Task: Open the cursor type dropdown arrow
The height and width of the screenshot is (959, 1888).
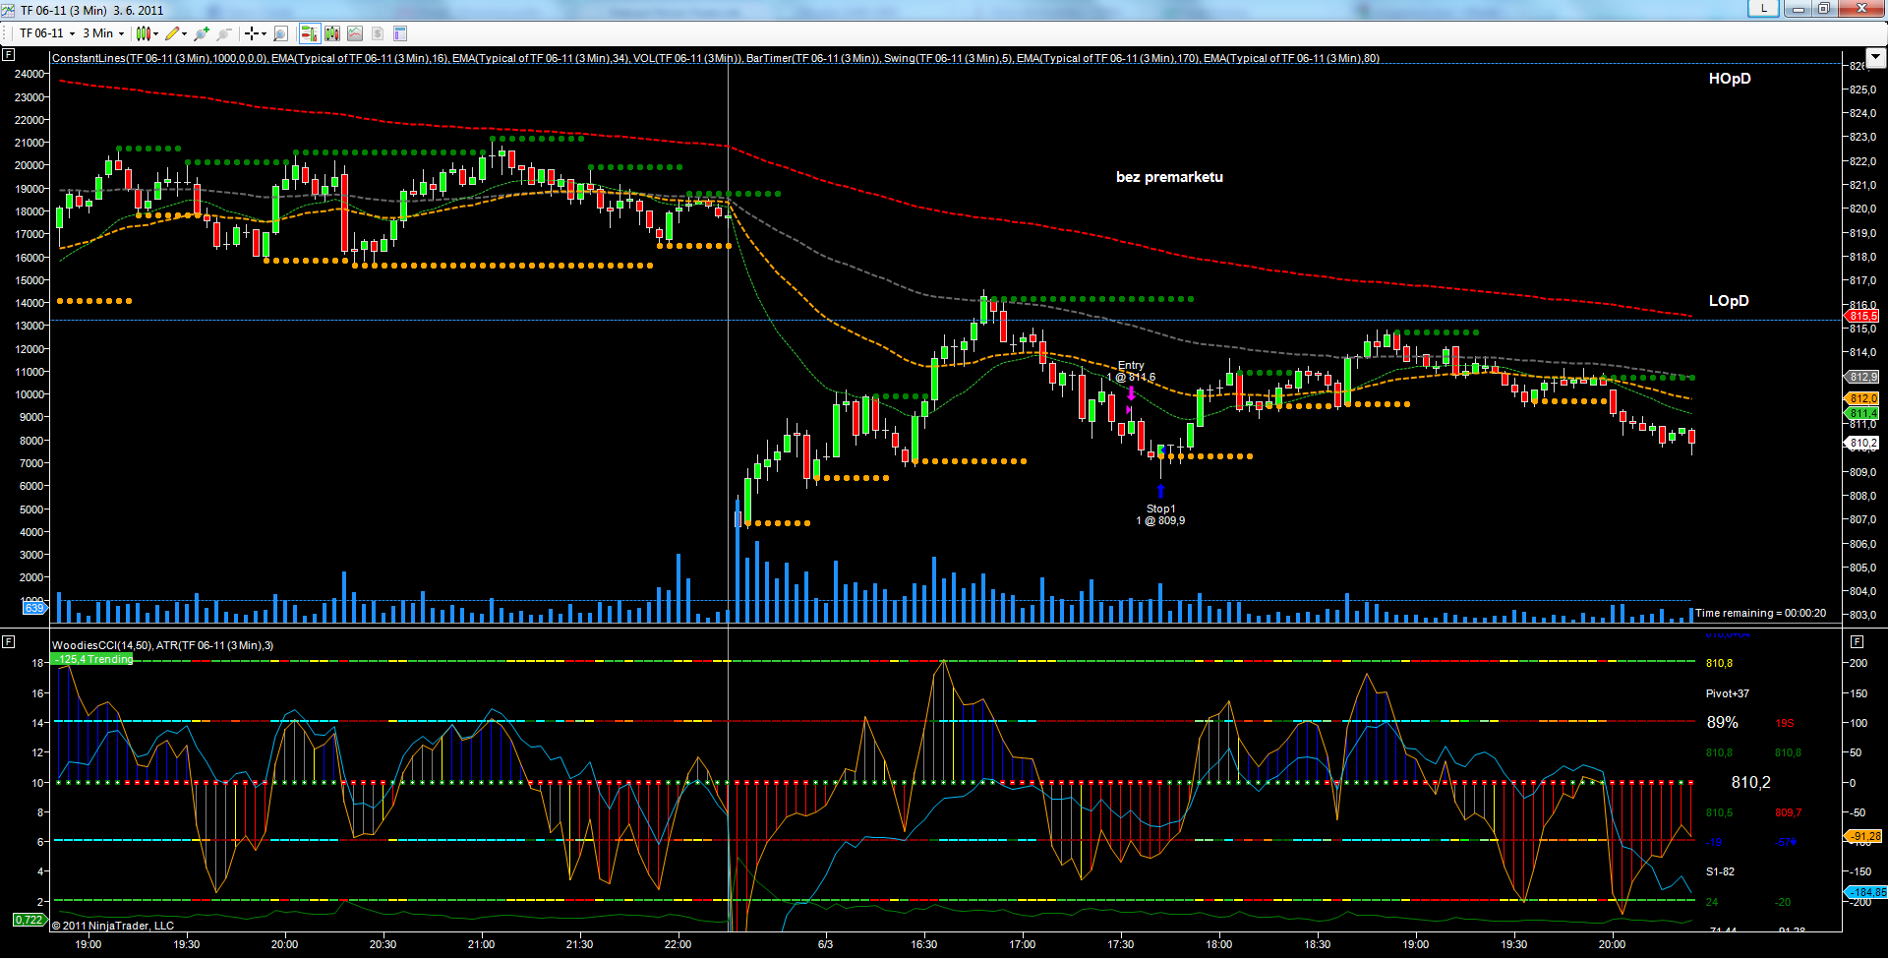Action: pos(264,33)
